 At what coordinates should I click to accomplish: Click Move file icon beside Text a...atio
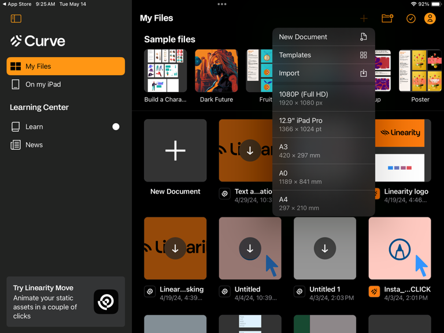tap(224, 194)
